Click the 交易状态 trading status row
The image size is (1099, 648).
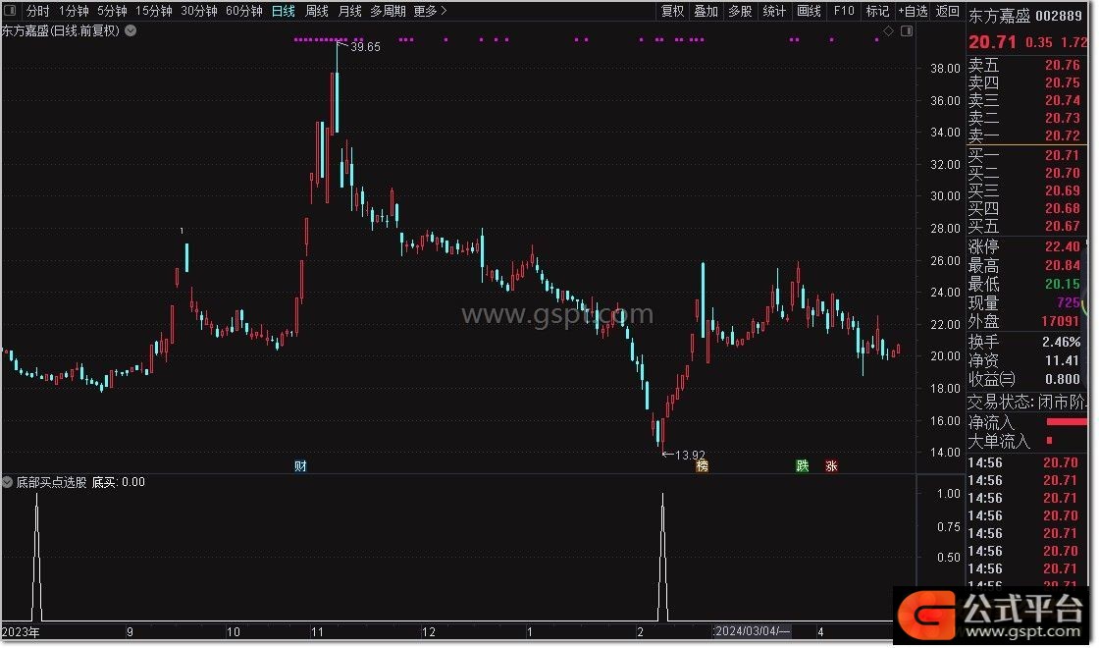pyautogui.click(x=1026, y=402)
